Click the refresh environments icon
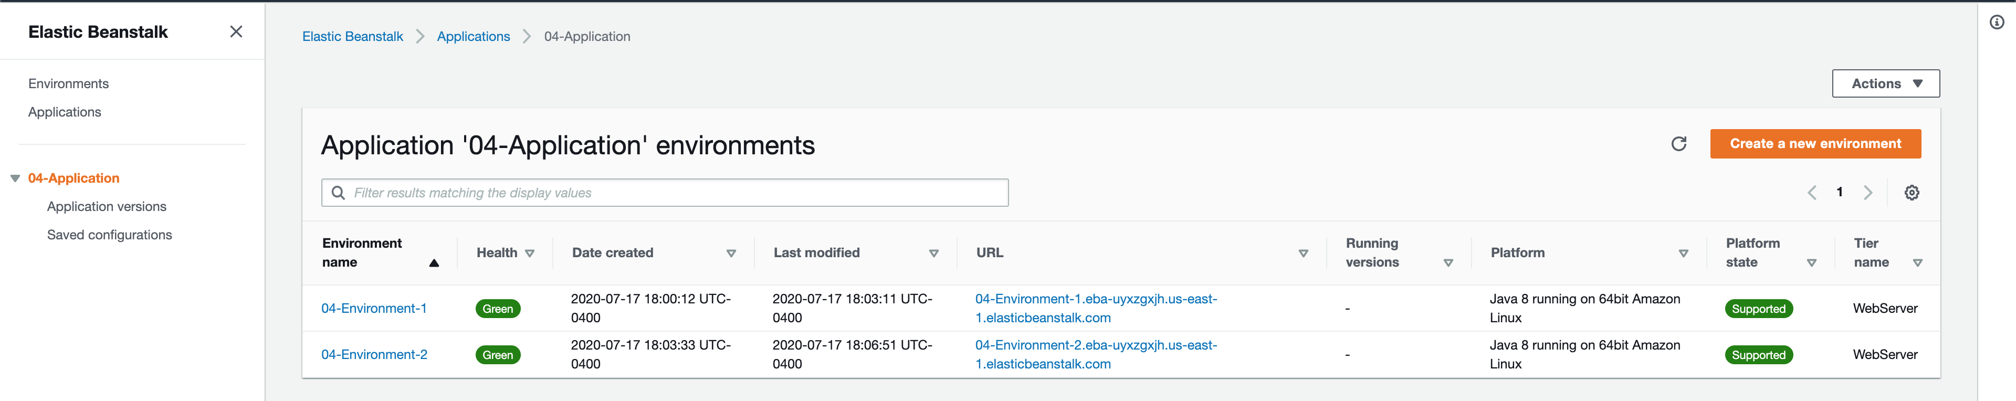Screen dimensions: 2016x401 1678,144
